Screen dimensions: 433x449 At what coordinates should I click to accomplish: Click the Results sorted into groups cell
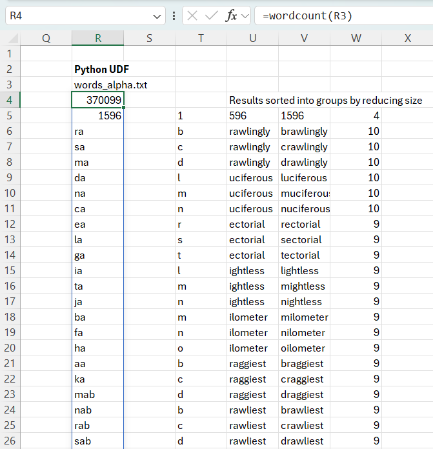[x=326, y=100]
